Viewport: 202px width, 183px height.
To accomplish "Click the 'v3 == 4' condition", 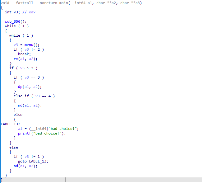I will (x=43, y=96).
